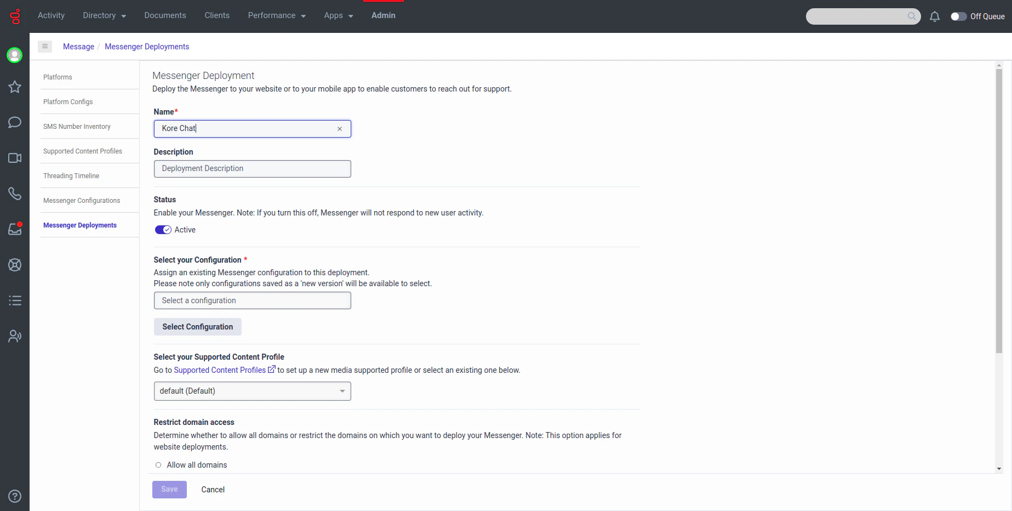Open the phone calls panel

15,194
